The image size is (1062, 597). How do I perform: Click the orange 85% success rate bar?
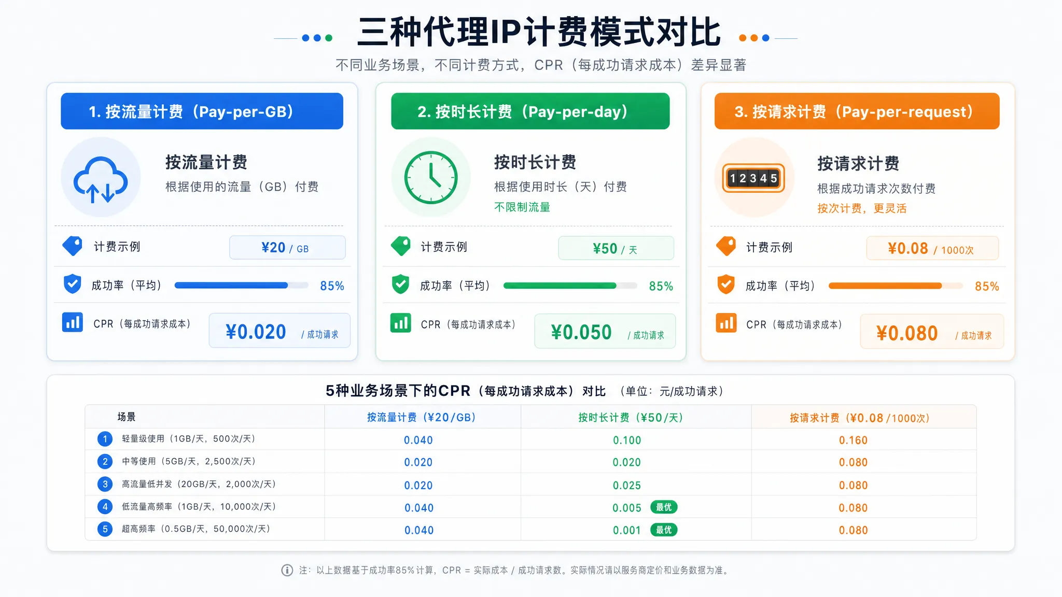(896, 286)
